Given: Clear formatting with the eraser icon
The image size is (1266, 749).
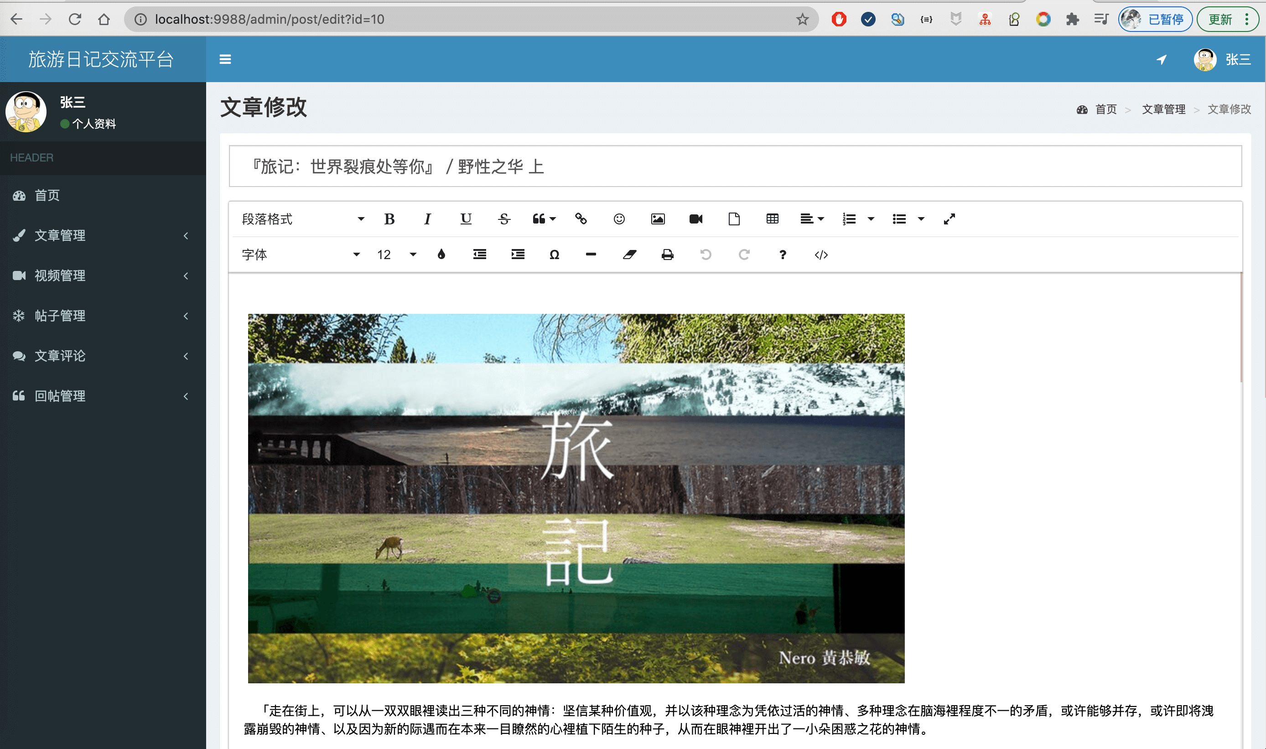Looking at the screenshot, I should (x=629, y=255).
